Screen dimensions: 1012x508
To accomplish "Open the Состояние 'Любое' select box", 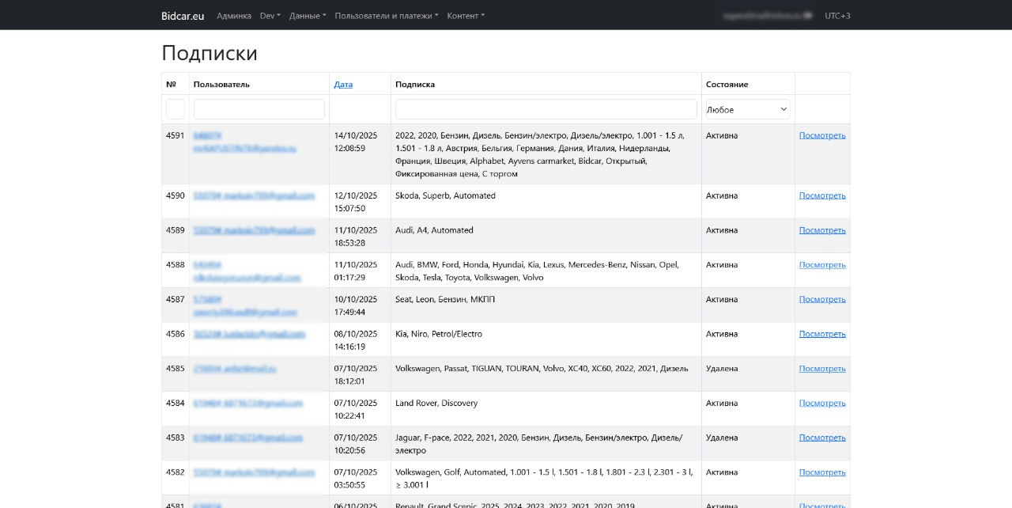I will [747, 109].
